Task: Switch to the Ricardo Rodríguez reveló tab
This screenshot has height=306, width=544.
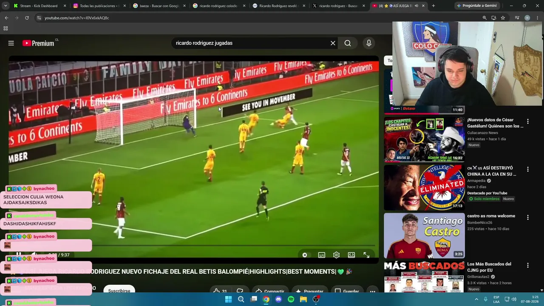Action: click(279, 6)
